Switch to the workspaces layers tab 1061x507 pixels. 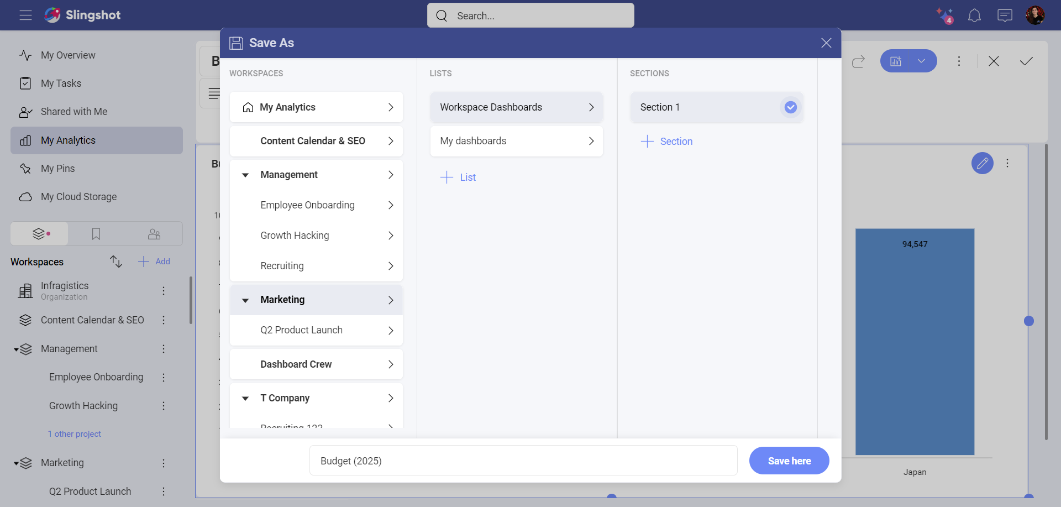click(40, 234)
